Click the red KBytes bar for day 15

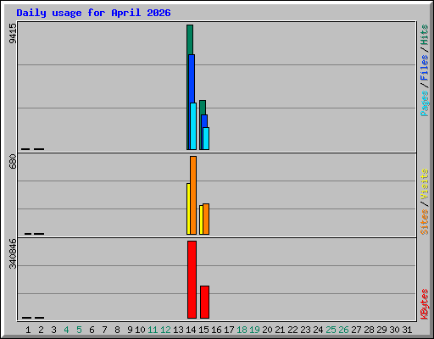point(204,302)
